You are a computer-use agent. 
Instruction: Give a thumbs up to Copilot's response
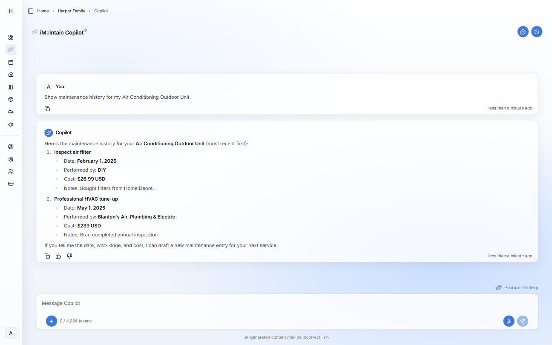click(58, 256)
